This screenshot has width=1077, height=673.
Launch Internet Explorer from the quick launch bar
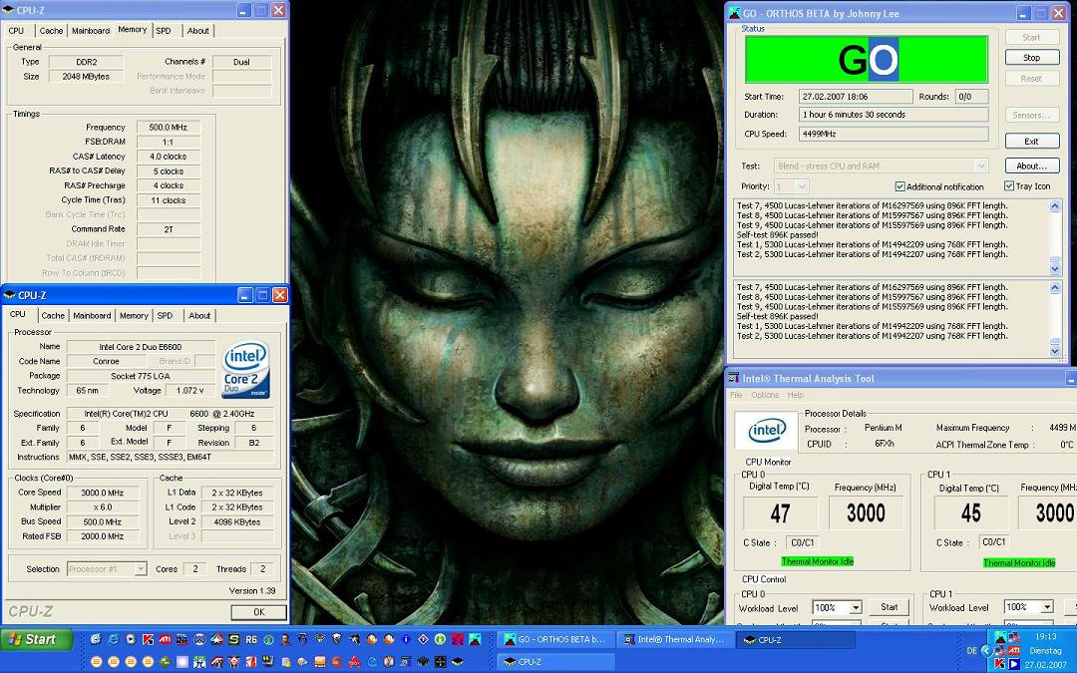point(114,639)
